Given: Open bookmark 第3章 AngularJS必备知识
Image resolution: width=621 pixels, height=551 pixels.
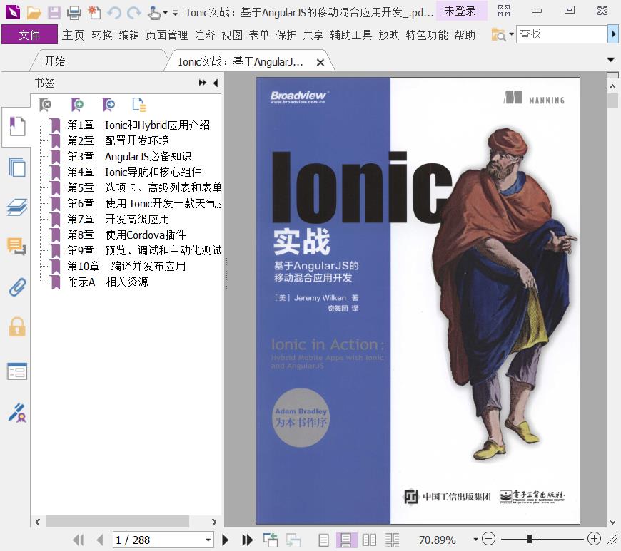Looking at the screenshot, I should [x=129, y=157].
